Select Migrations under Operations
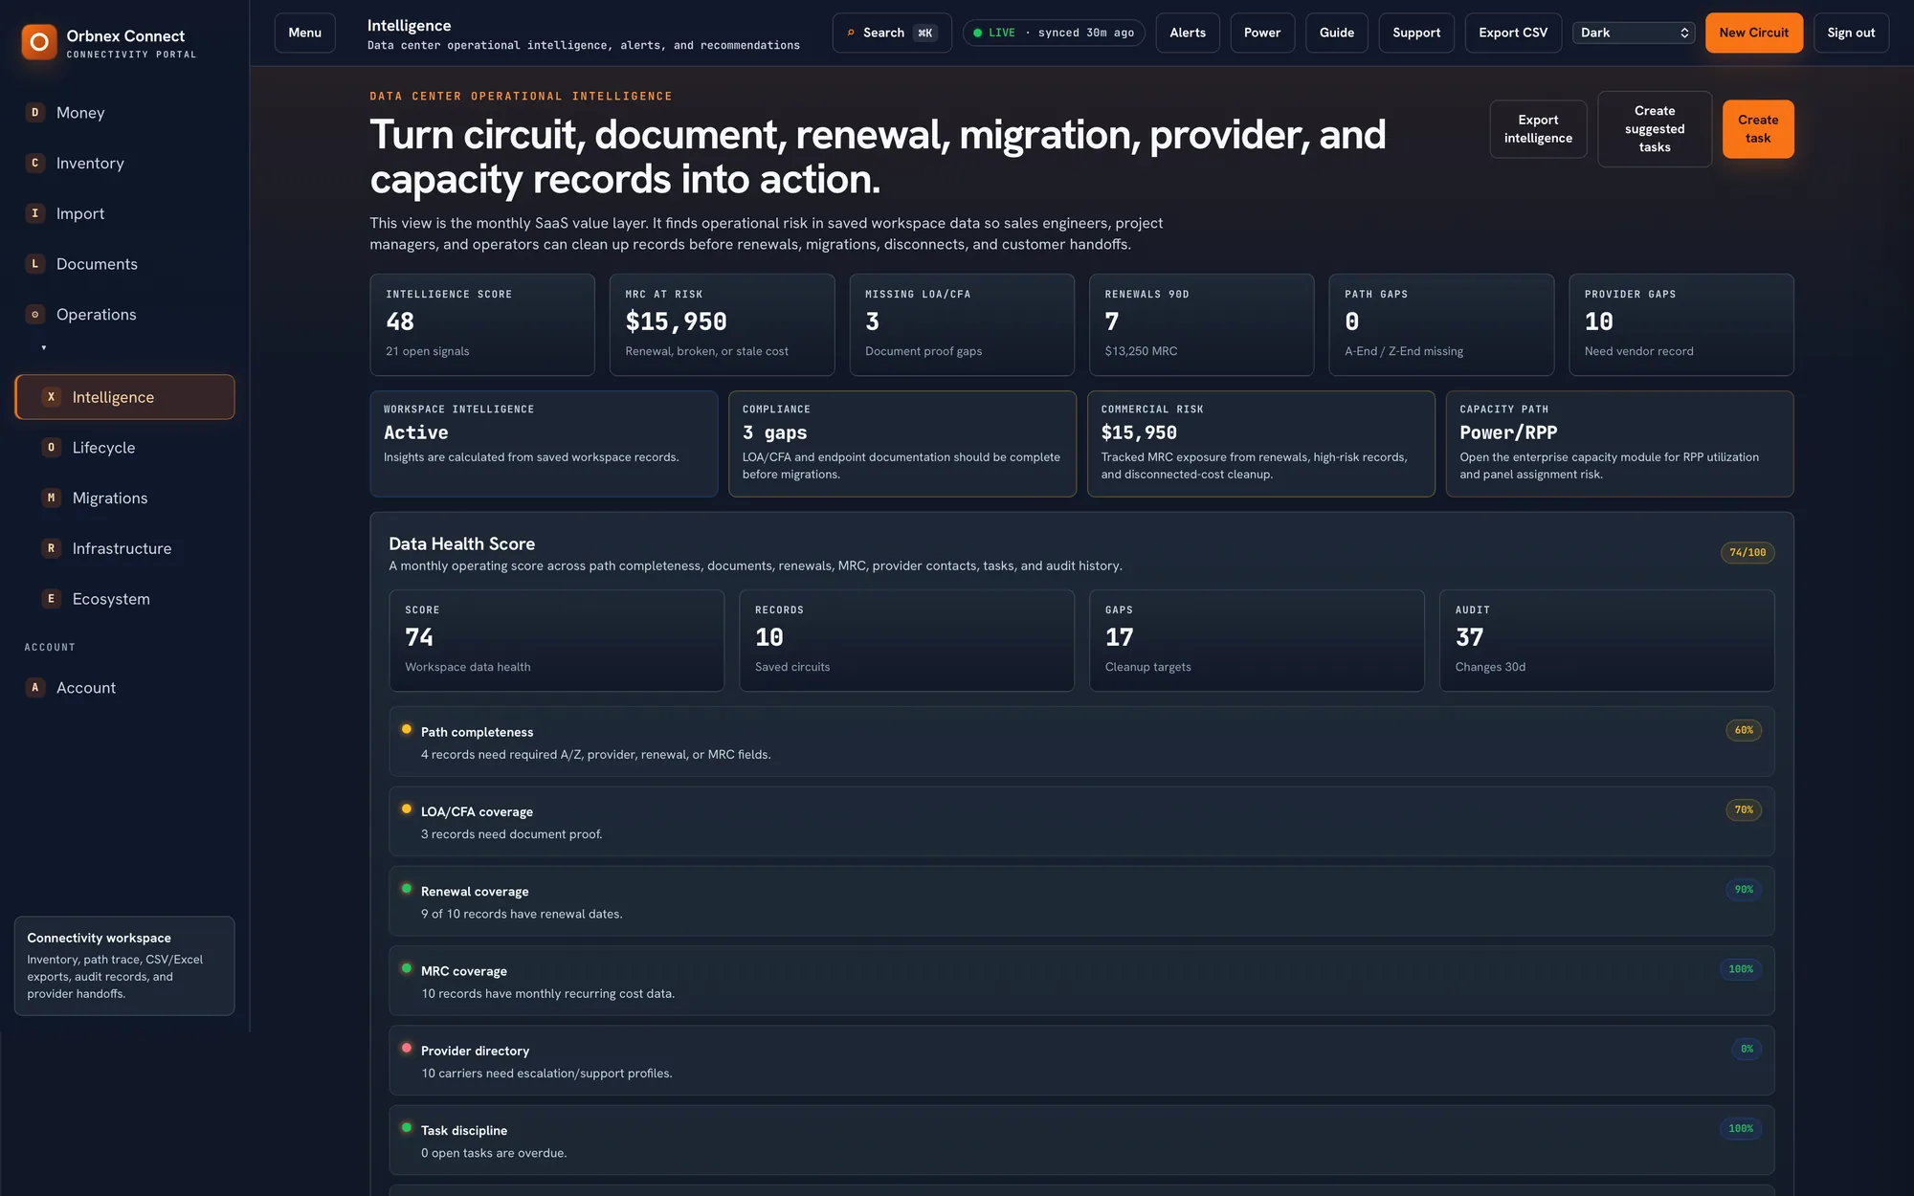This screenshot has width=1914, height=1196. point(124,498)
